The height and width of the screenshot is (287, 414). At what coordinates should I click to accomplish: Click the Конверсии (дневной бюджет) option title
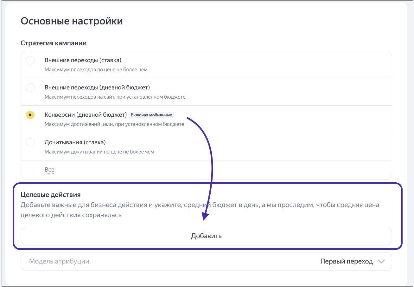tap(86, 114)
